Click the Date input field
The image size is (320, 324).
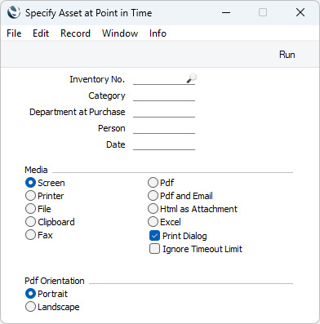tap(164, 144)
